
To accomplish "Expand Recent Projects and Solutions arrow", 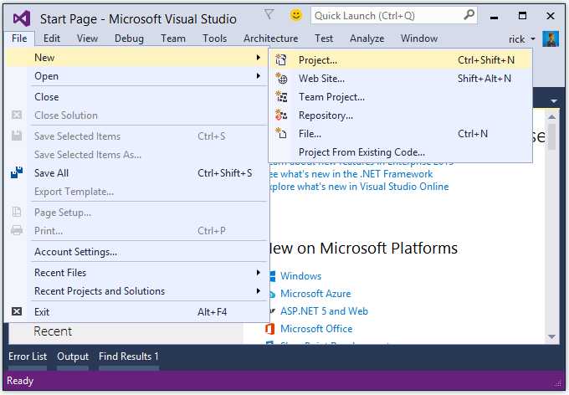I will click(259, 290).
